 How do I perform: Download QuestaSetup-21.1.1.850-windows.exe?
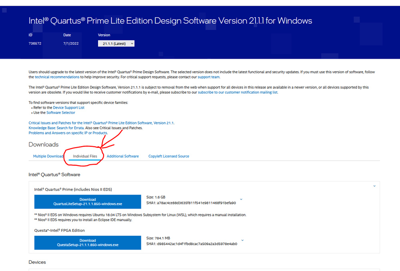tap(88, 243)
